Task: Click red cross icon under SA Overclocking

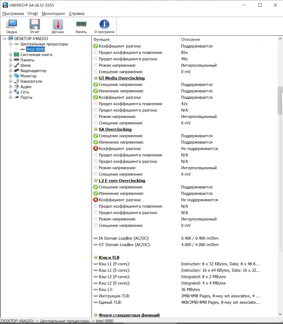Action: pos(96,149)
